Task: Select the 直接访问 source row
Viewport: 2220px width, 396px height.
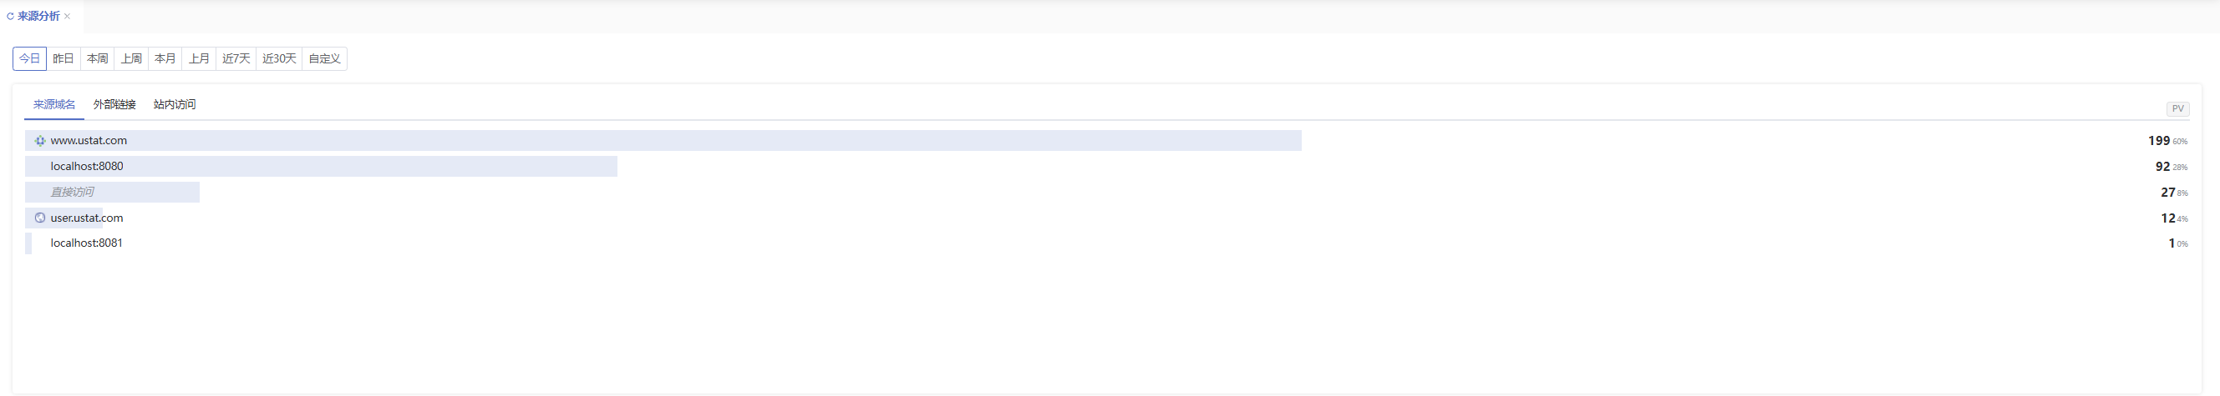Action: click(1106, 193)
